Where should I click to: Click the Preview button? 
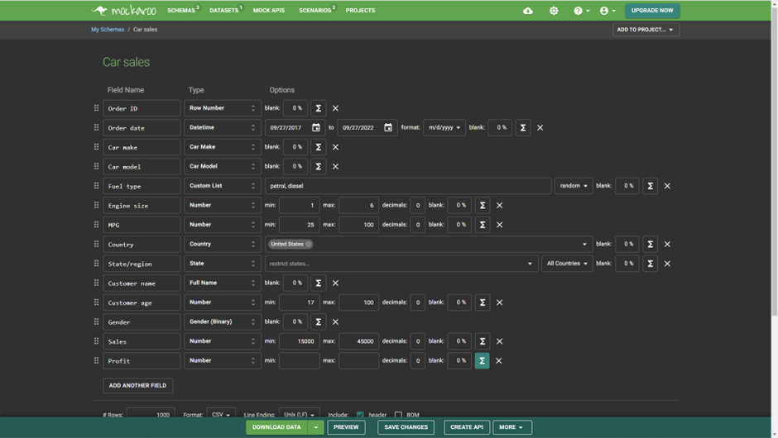click(x=346, y=427)
